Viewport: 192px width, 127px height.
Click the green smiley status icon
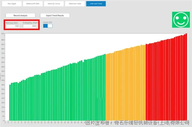point(181,20)
